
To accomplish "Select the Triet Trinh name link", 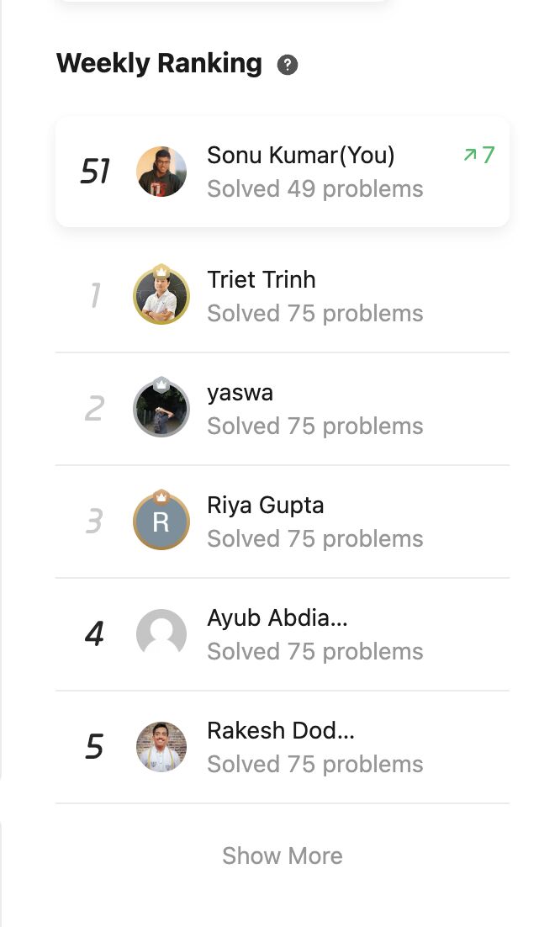I will click(262, 279).
